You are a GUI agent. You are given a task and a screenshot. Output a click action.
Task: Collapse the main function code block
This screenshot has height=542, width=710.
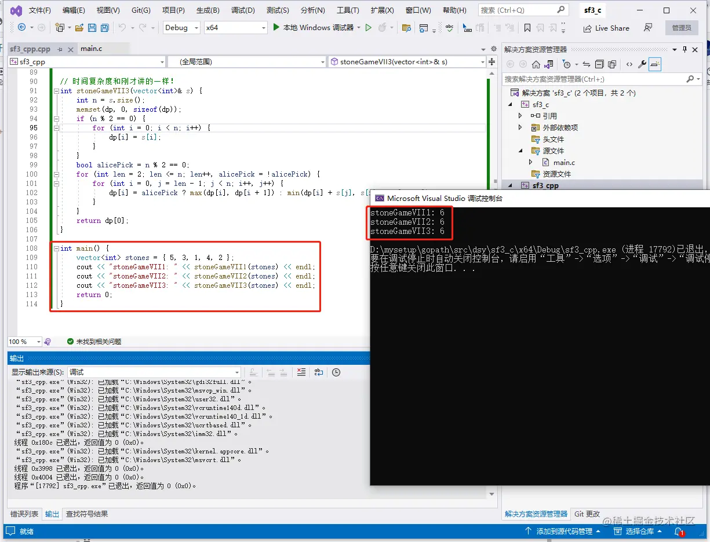pos(56,248)
